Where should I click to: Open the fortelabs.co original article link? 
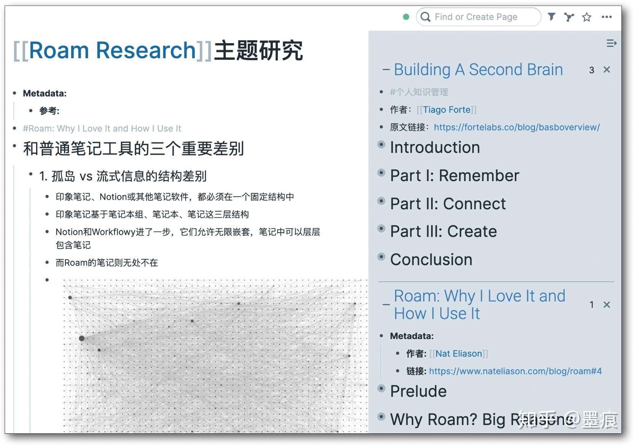click(516, 127)
